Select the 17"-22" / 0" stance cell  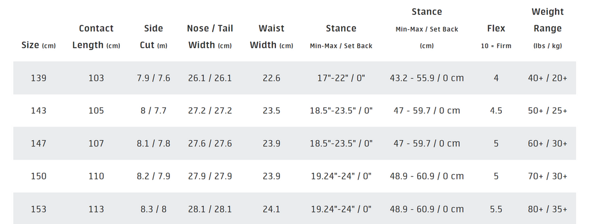pyautogui.click(x=341, y=78)
